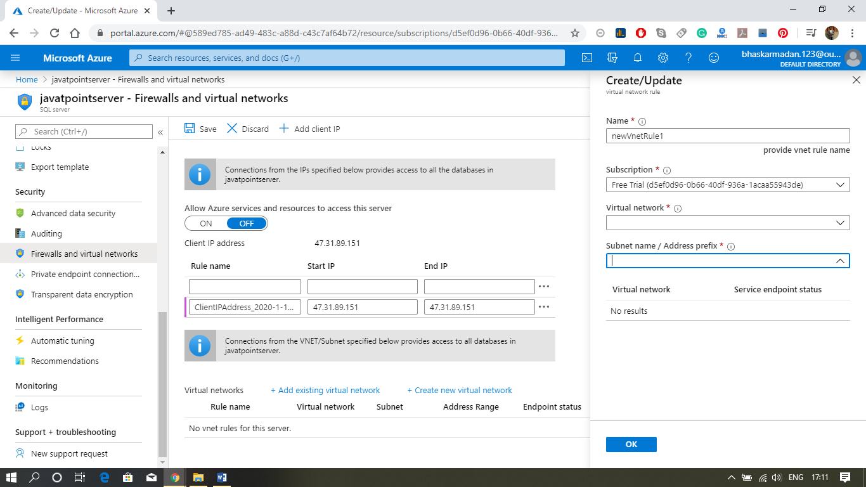Click the empty Start IP input
This screenshot has width=866, height=487.
click(363, 286)
